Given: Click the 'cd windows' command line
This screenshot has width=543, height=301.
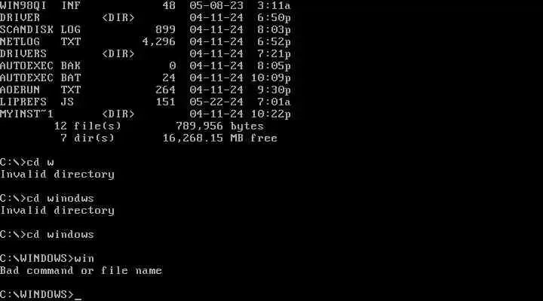Looking at the screenshot, I should click(47, 235).
